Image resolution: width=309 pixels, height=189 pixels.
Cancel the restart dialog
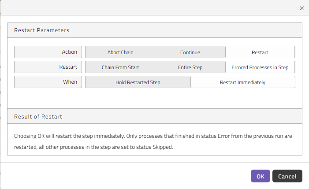pyautogui.click(x=287, y=176)
